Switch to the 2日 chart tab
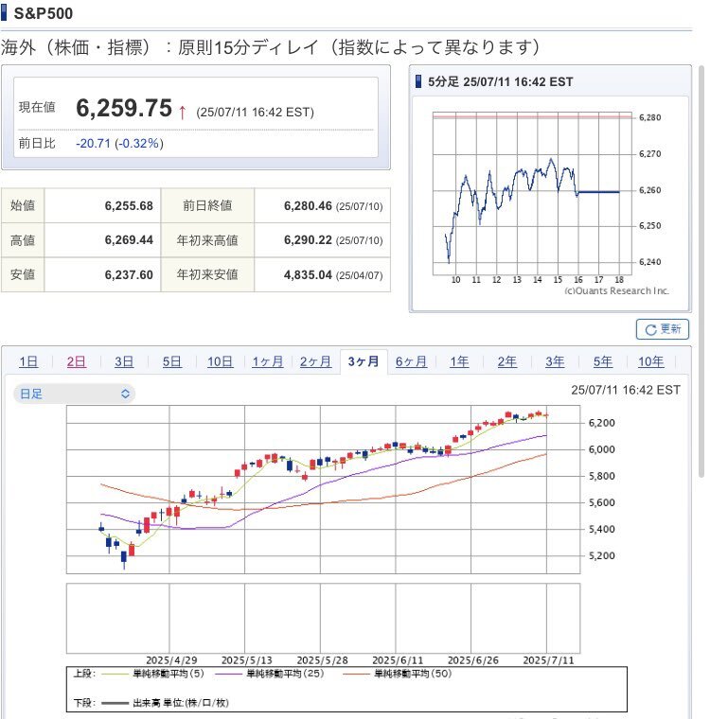The image size is (710, 719). pos(76,361)
